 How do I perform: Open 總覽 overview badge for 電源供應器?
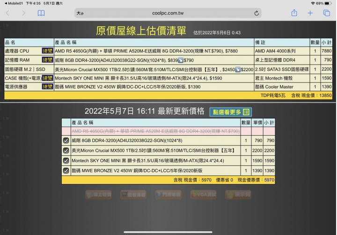pyautogui.click(x=47, y=87)
